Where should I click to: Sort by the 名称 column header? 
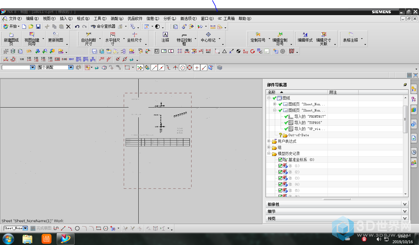[297, 92]
